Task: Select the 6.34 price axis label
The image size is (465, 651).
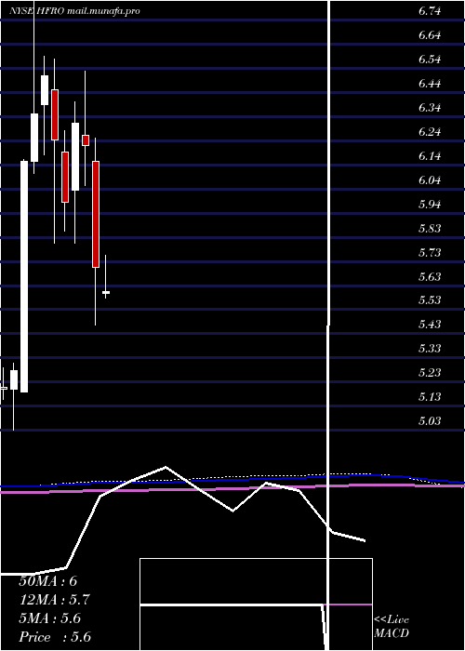Action: [430, 108]
